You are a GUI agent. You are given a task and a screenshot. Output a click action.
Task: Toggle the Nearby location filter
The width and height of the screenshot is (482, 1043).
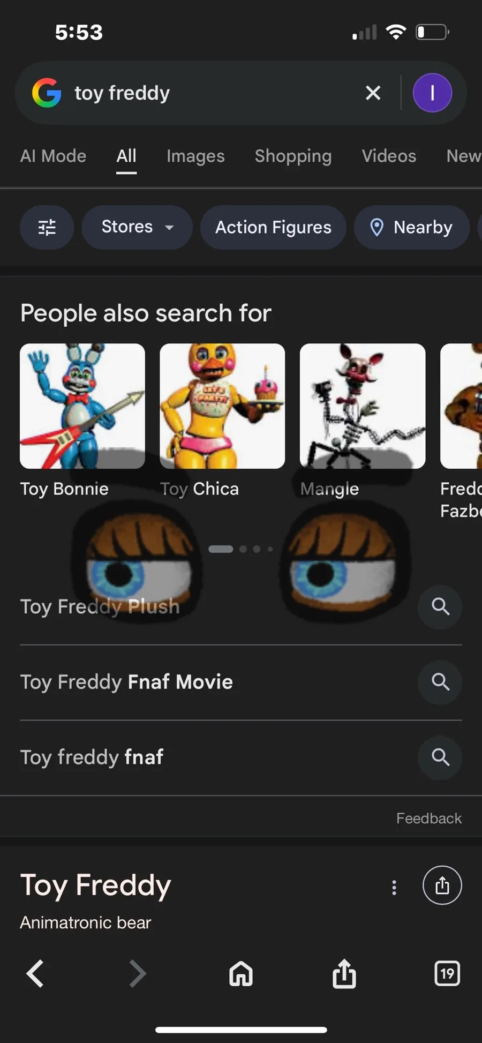(x=411, y=228)
